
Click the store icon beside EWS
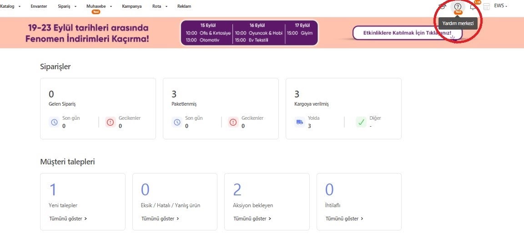click(x=487, y=7)
